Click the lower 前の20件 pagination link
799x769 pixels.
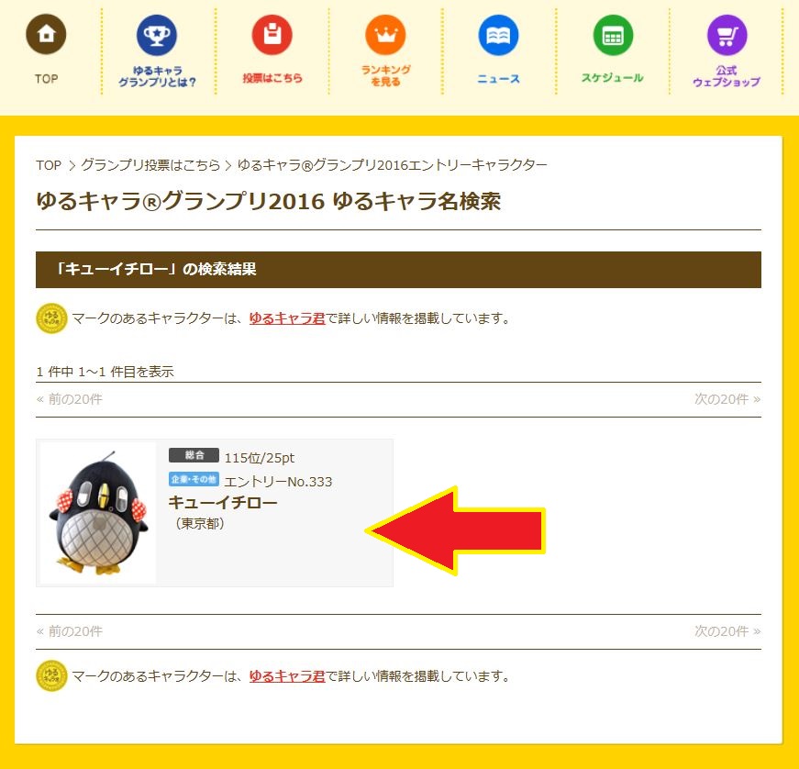click(x=70, y=631)
